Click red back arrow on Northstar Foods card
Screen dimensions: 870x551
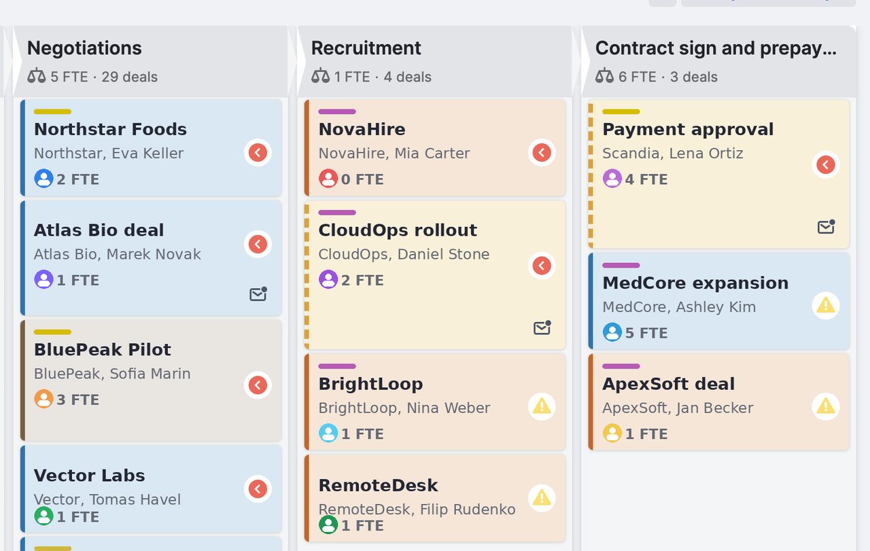[x=258, y=152]
